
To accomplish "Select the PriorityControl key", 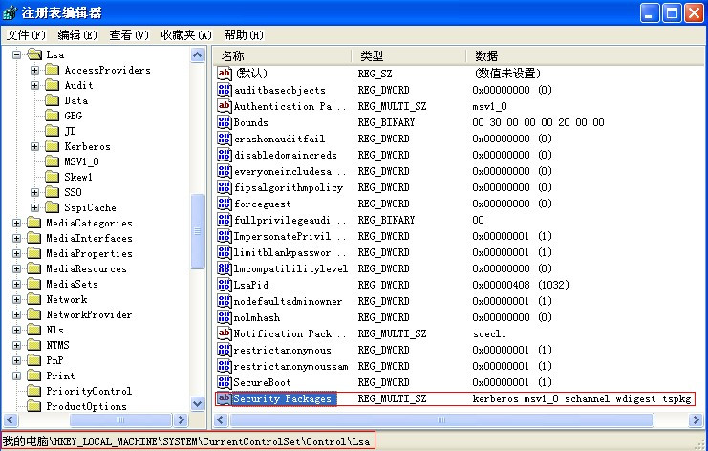I will click(x=89, y=392).
